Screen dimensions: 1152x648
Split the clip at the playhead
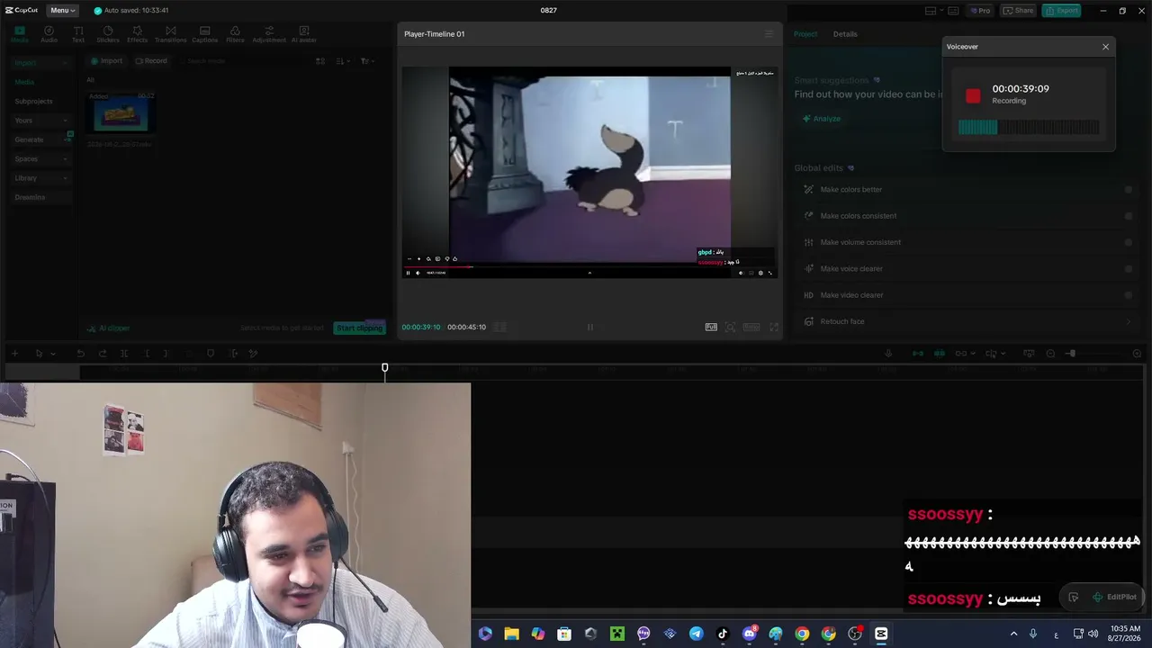124,354
